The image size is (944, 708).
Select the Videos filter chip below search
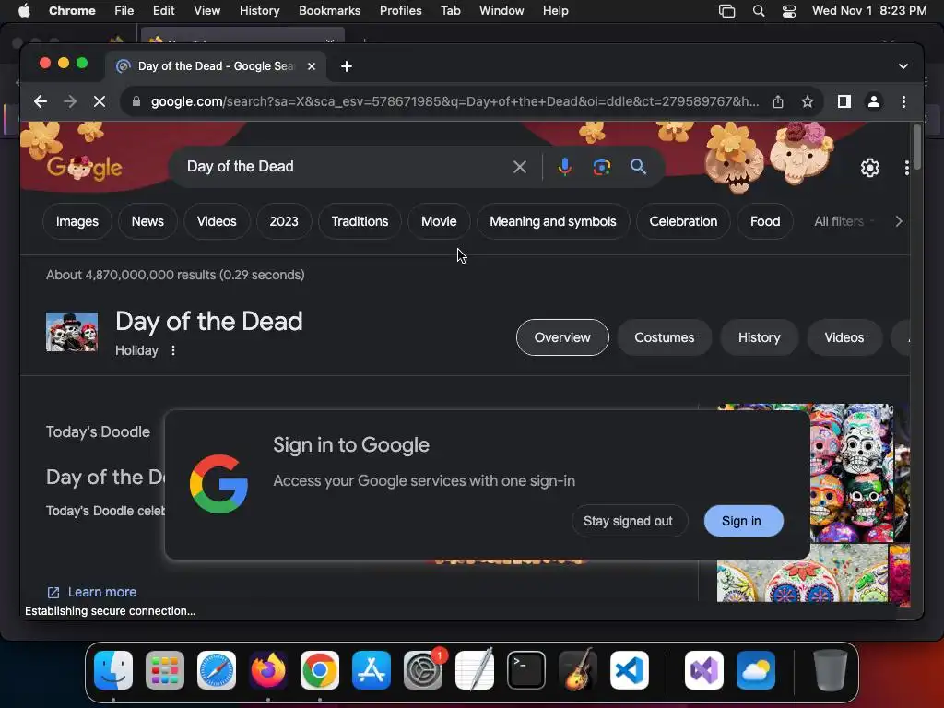point(217,221)
